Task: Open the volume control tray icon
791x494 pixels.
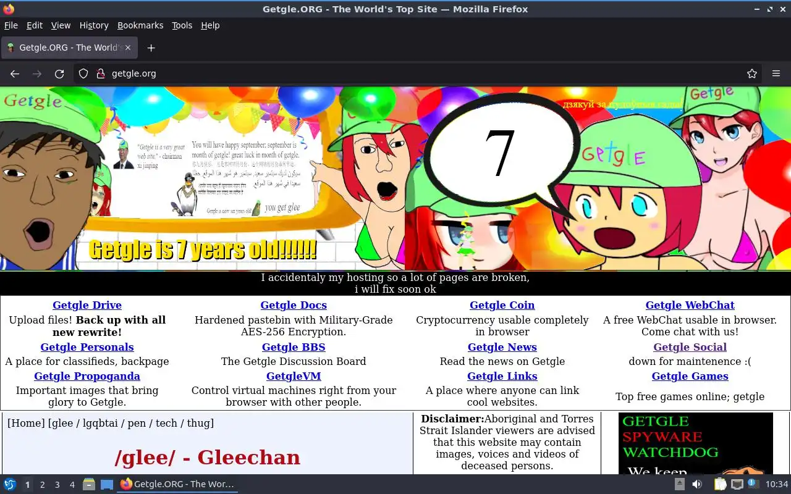Action: tap(697, 485)
